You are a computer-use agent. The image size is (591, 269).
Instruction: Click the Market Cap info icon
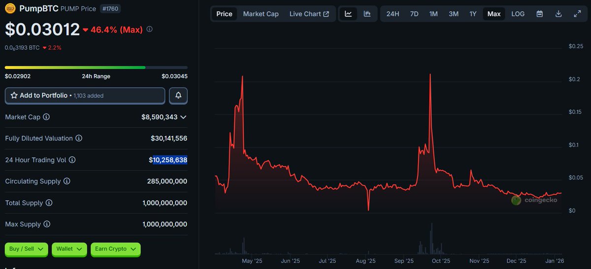46,117
